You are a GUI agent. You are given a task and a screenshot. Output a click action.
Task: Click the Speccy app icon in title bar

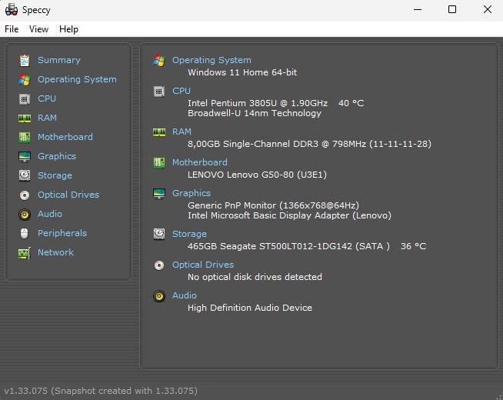12,10
